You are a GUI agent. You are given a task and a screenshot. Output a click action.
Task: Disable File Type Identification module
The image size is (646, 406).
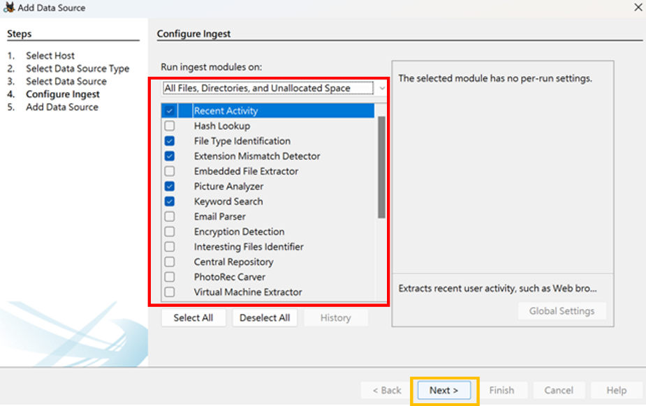(x=169, y=141)
